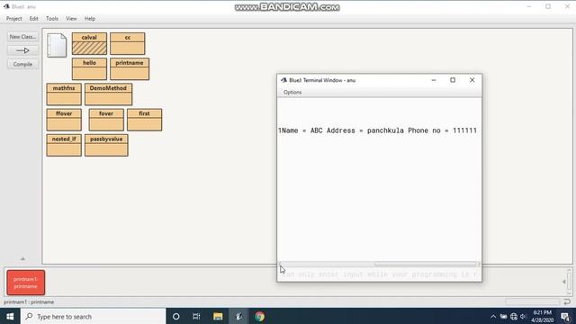Open Task View on taskbar
The width and height of the screenshot is (576, 324).
point(196,316)
